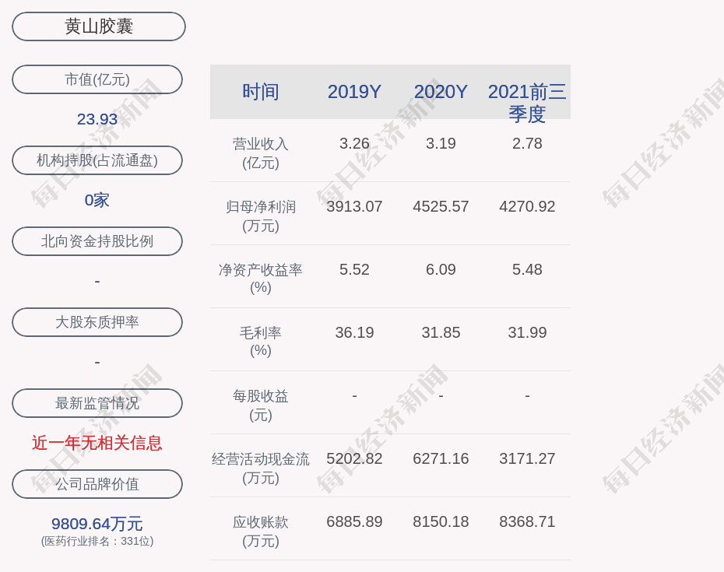Click revenue value 3.19

tap(441, 143)
